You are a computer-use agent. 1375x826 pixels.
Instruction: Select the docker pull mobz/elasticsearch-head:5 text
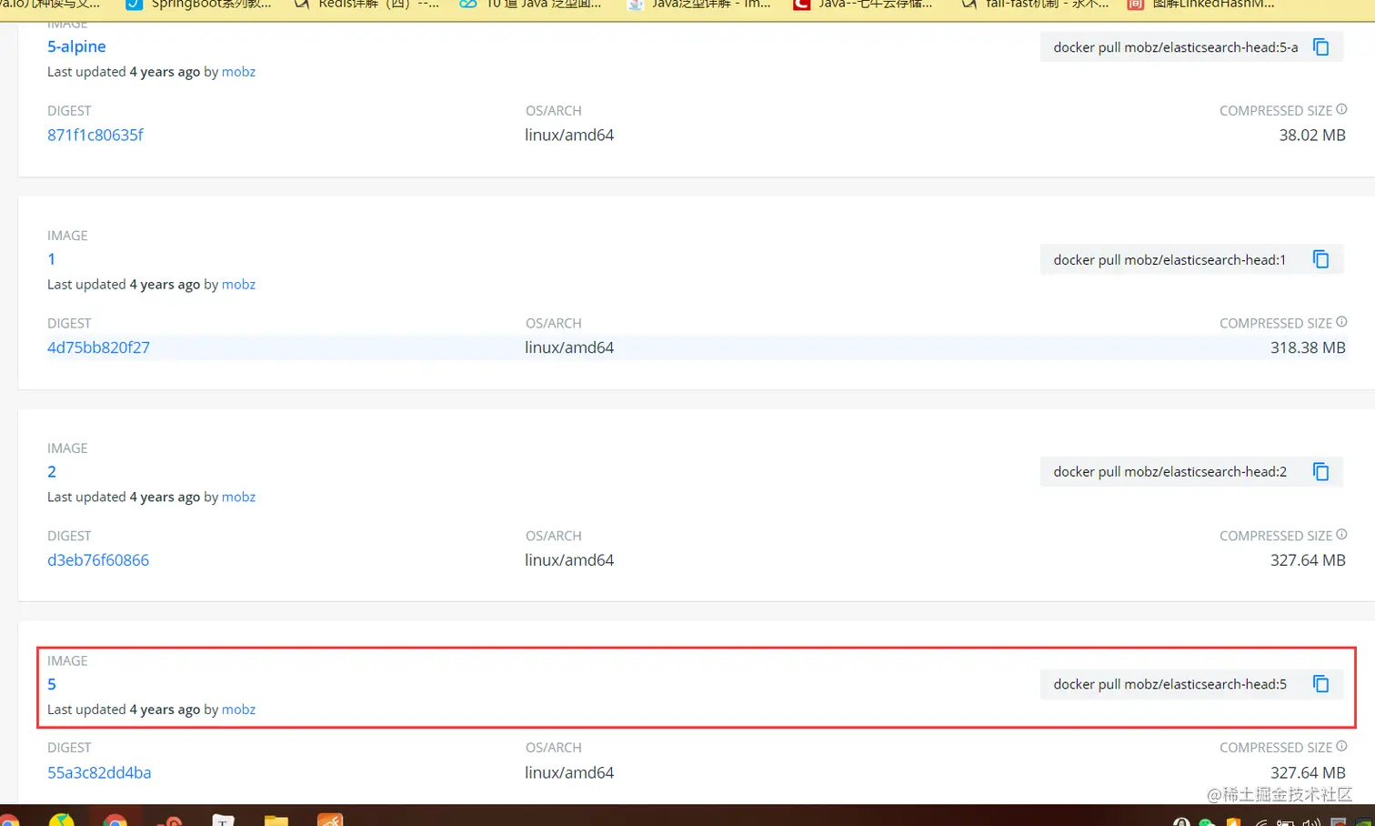point(1170,684)
